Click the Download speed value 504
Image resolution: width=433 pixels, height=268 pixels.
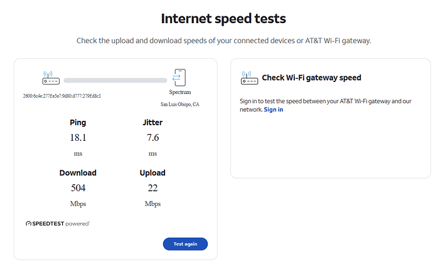click(x=78, y=188)
